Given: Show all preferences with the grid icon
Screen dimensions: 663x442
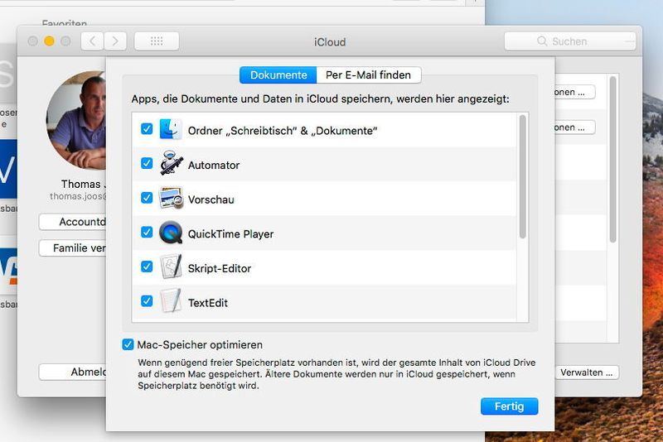Looking at the screenshot, I should coord(157,41).
